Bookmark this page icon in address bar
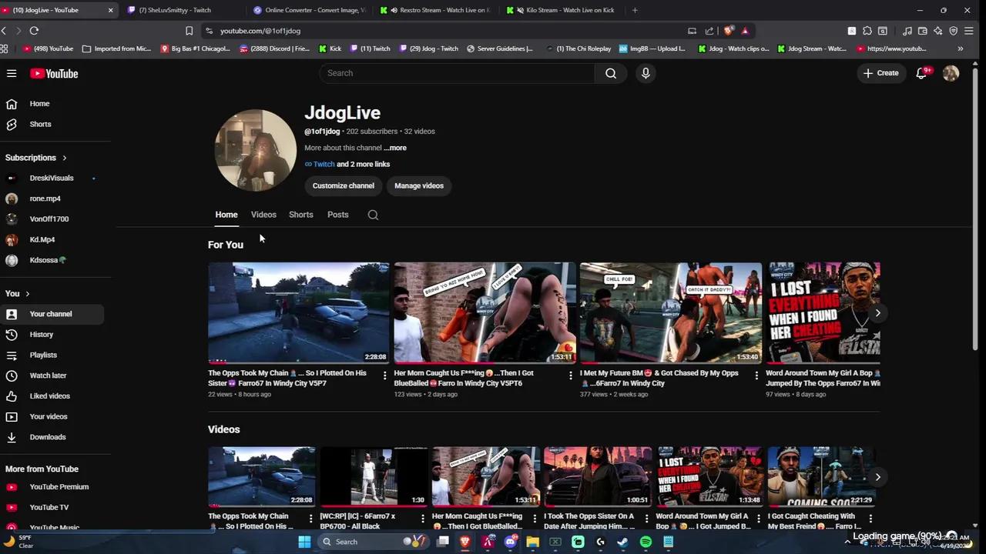 [189, 31]
